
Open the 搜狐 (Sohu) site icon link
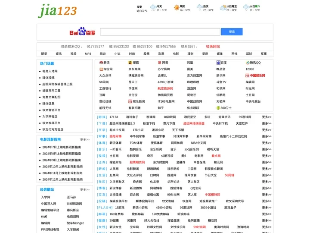coord(130,63)
